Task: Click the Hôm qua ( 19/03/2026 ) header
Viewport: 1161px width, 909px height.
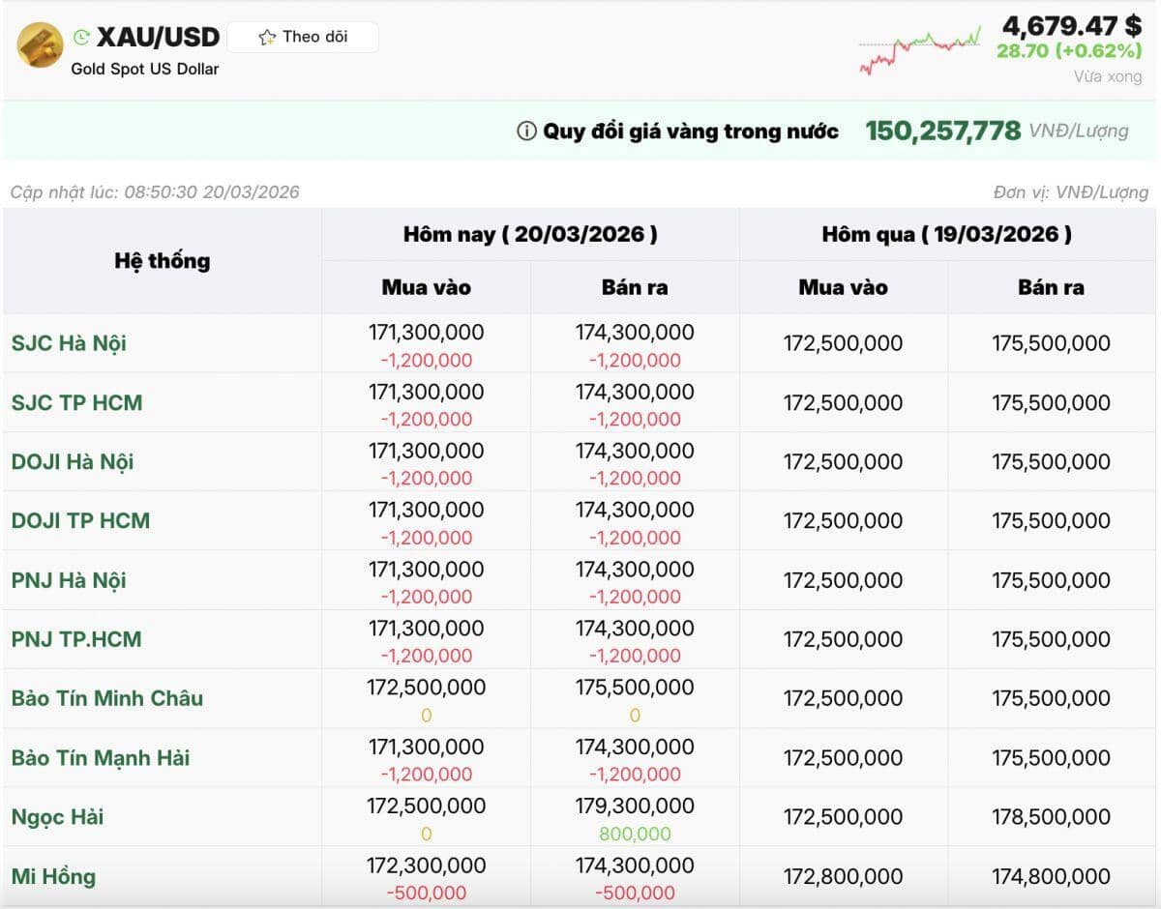Action: tap(947, 234)
